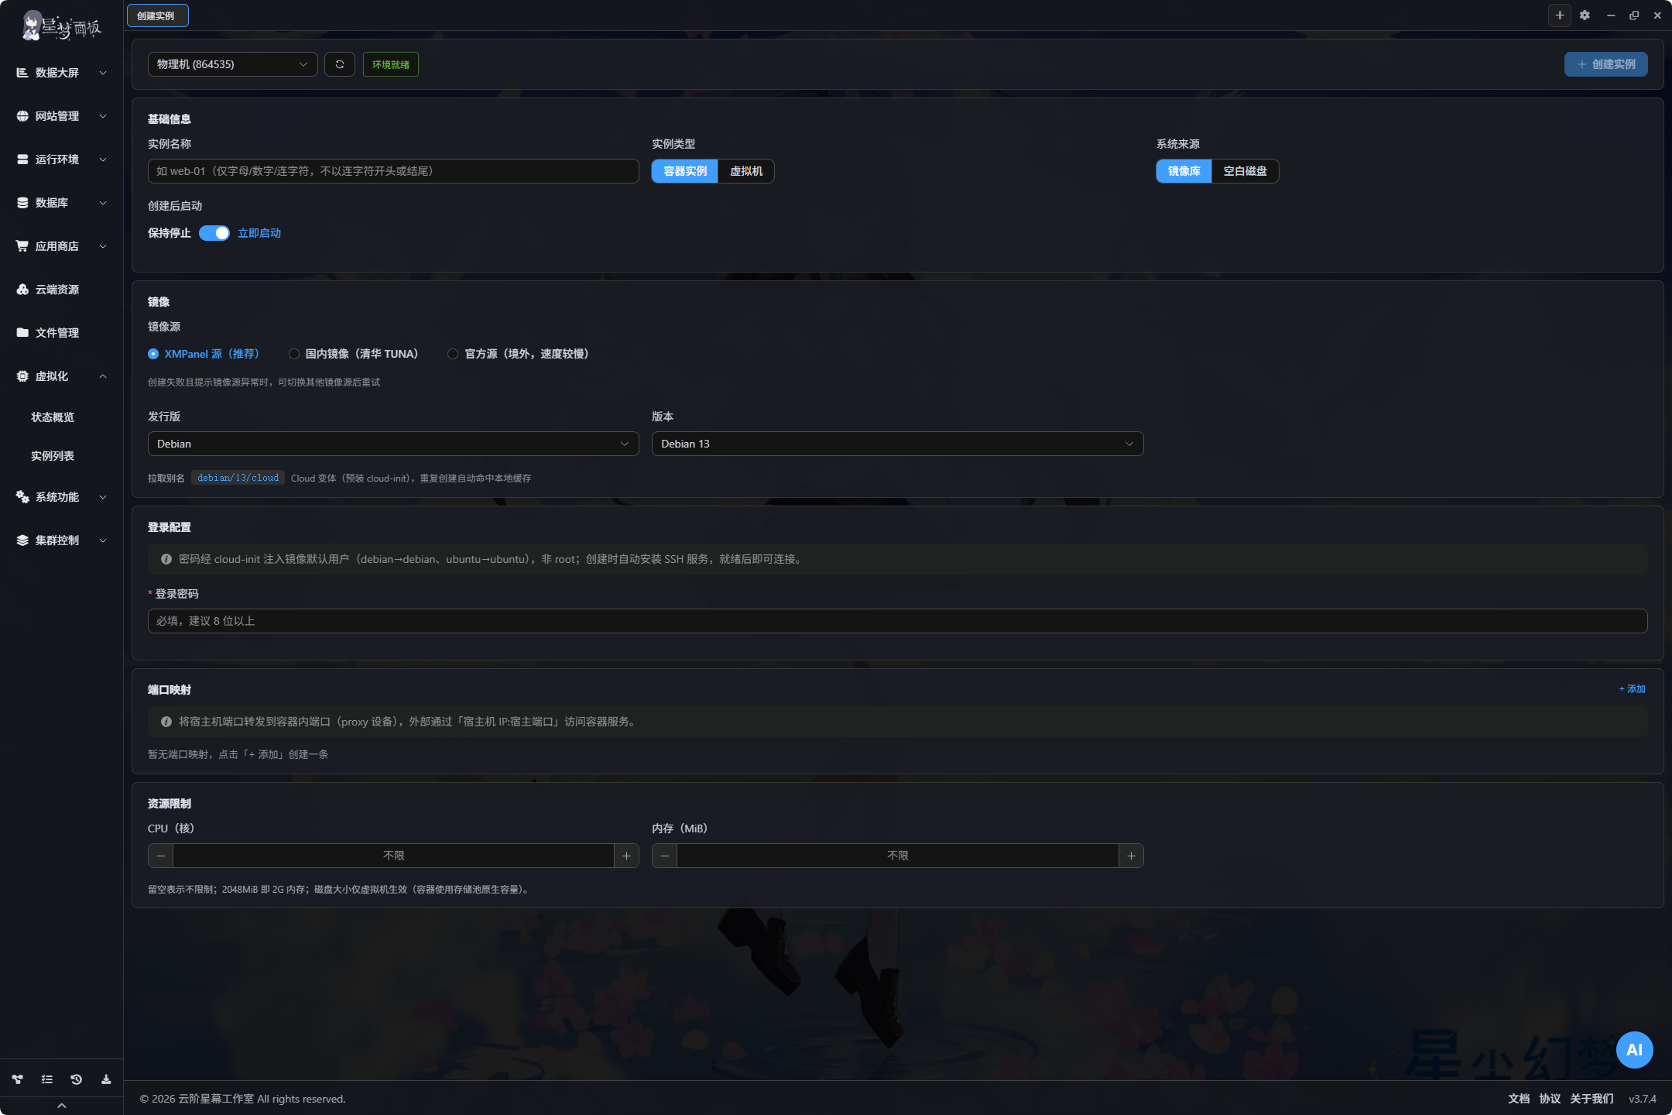The width and height of the screenshot is (1672, 1115).
Task: Switch system source to 空白磁盘
Action: tap(1245, 171)
